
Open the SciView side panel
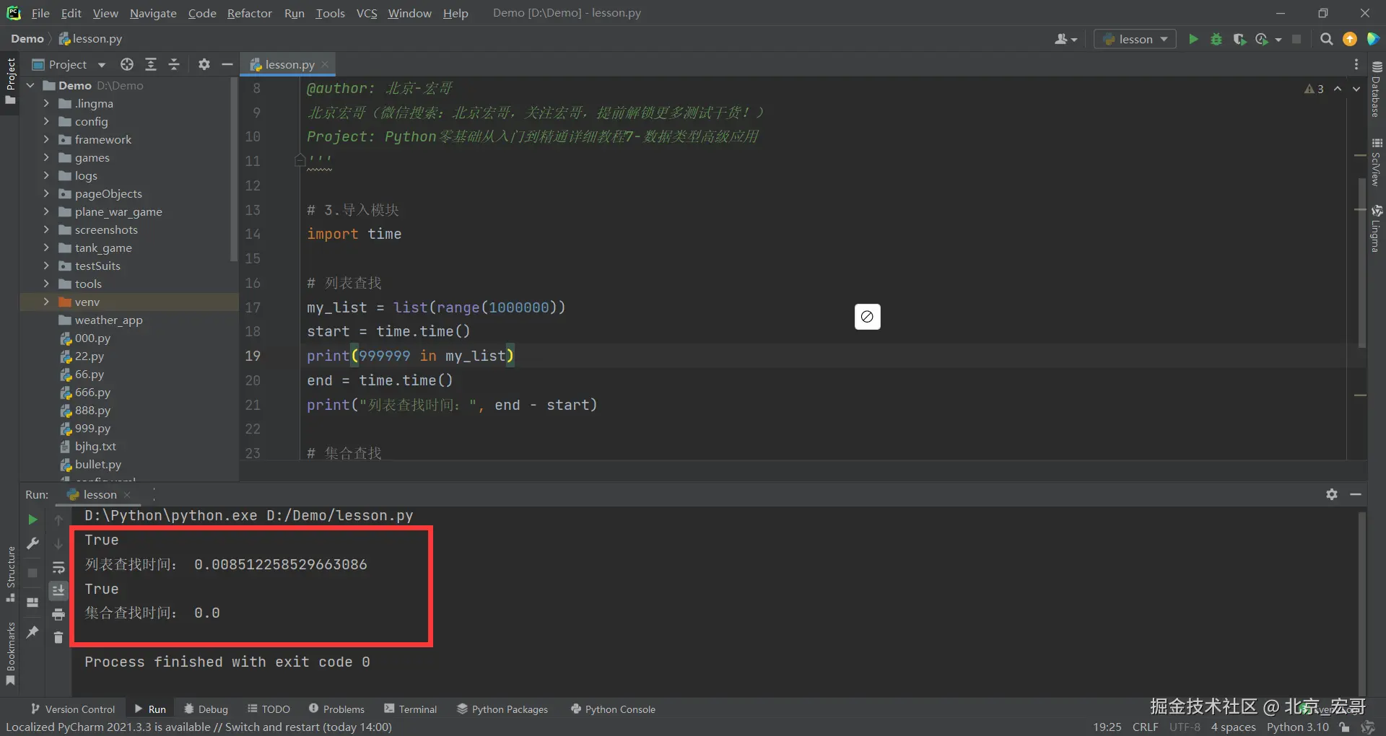pos(1377,162)
